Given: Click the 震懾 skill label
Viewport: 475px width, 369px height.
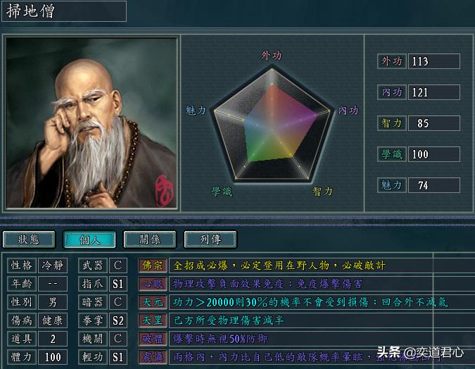Looking at the screenshot, I should (153, 357).
